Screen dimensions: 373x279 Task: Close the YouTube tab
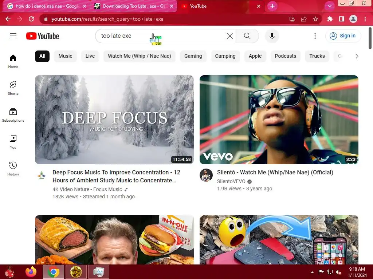259,6
